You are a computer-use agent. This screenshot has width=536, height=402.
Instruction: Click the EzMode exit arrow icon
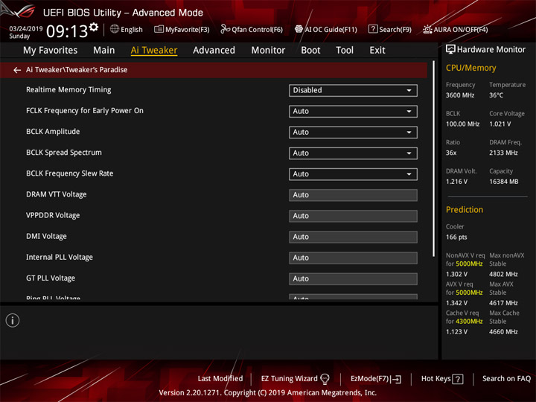[x=396, y=379]
